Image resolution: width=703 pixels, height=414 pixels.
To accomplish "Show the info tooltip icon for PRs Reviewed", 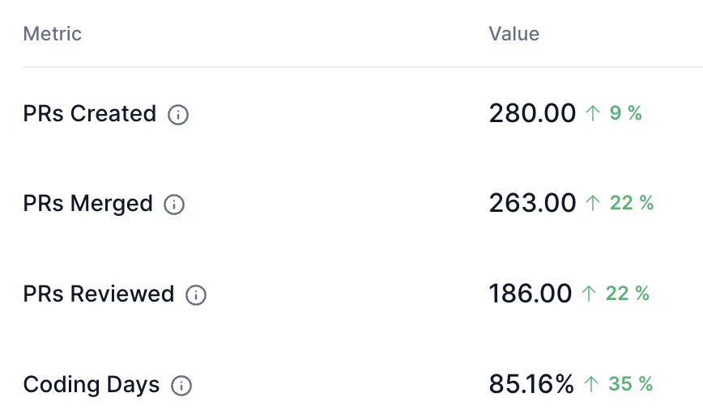I will coord(196,295).
